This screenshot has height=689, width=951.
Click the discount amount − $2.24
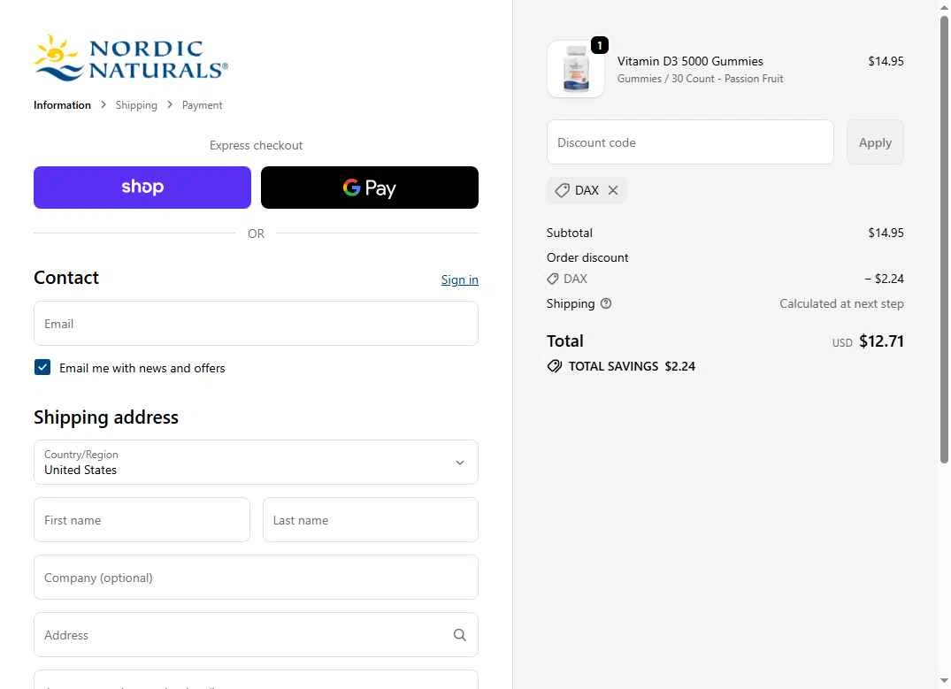885,279
